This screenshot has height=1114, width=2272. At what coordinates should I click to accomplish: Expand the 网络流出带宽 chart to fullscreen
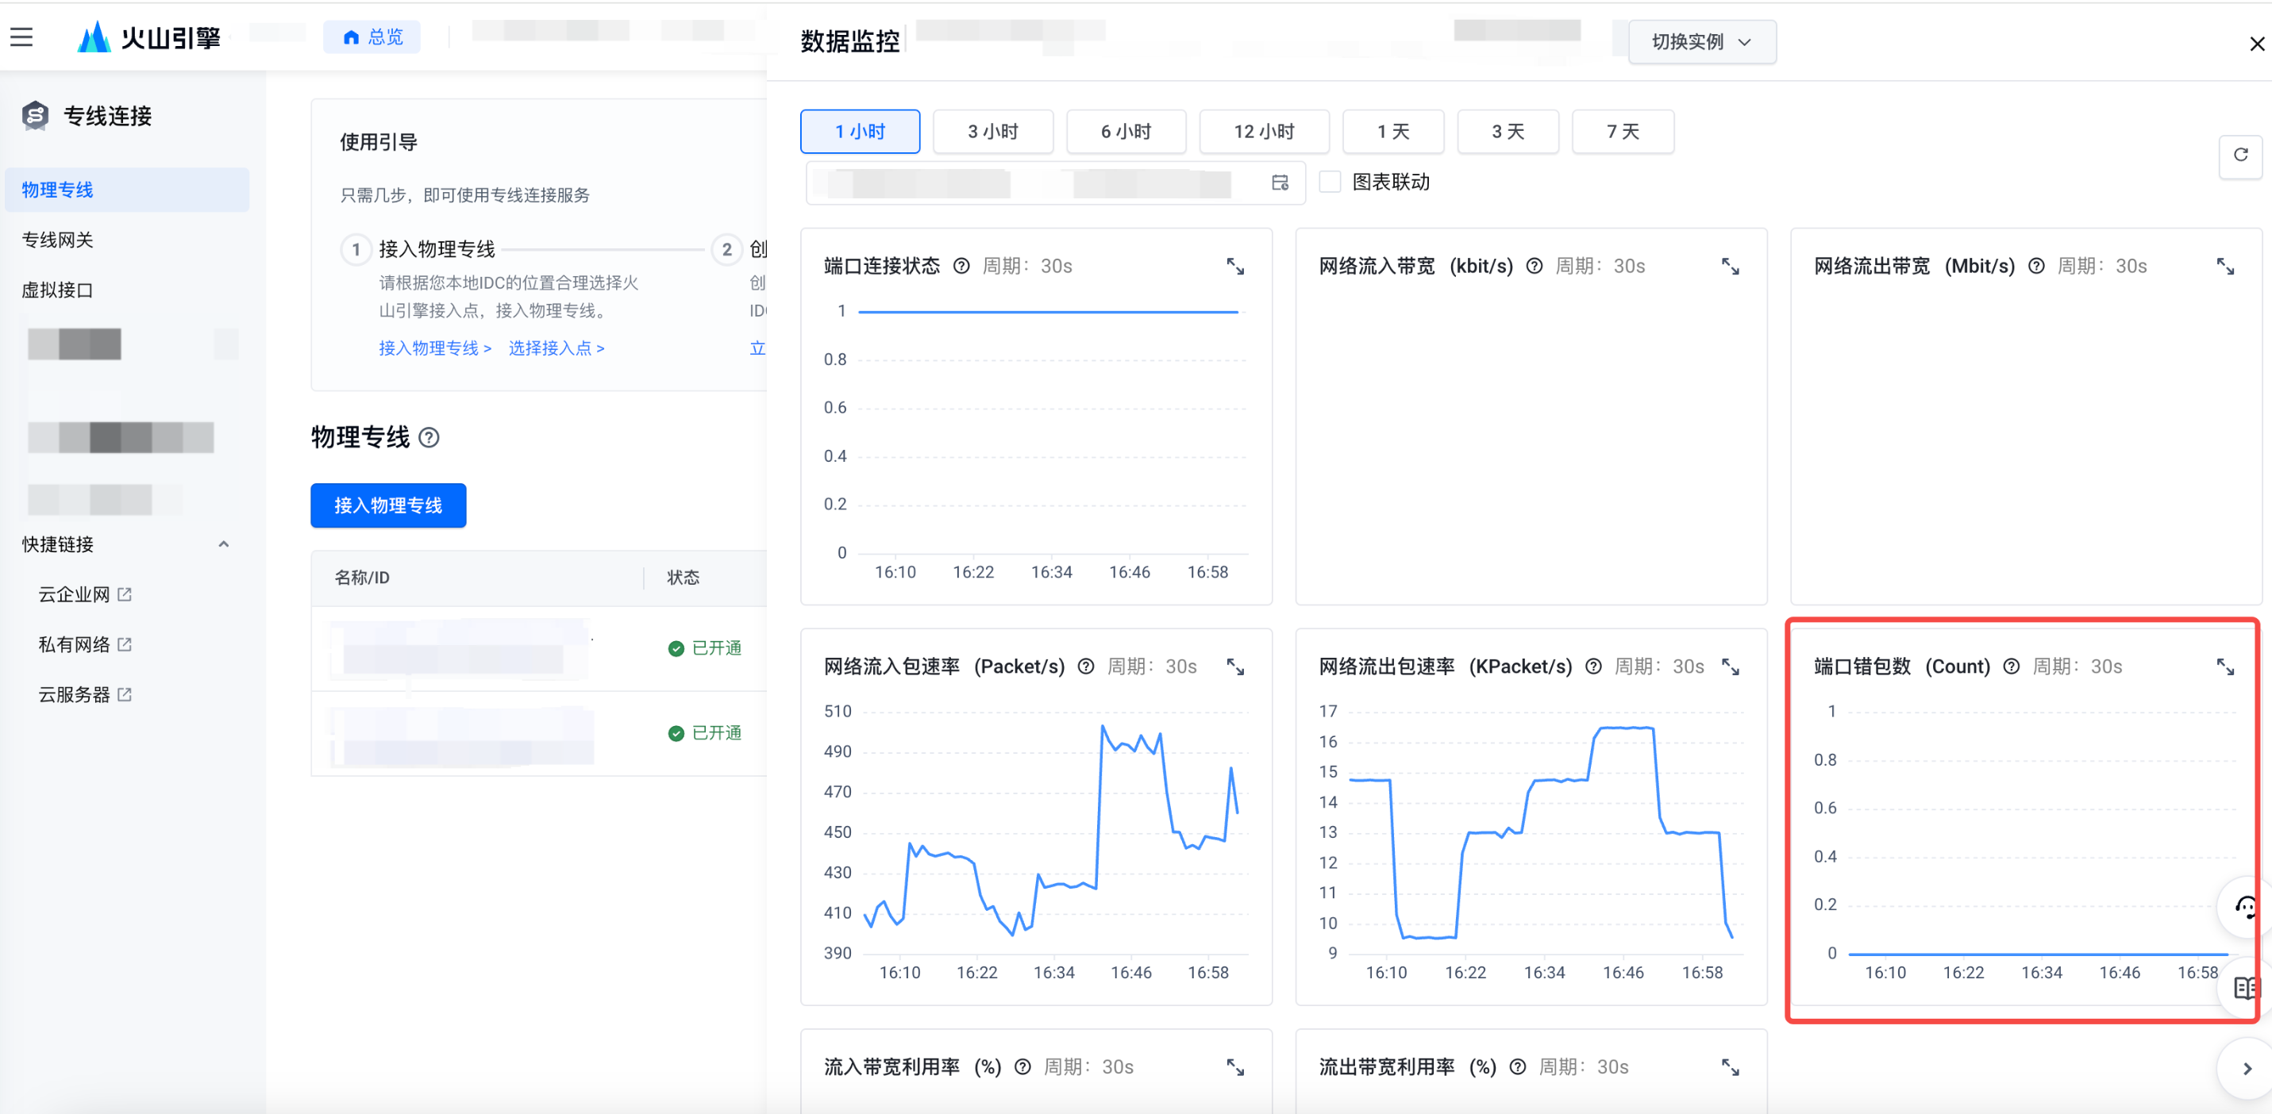pos(2225,266)
